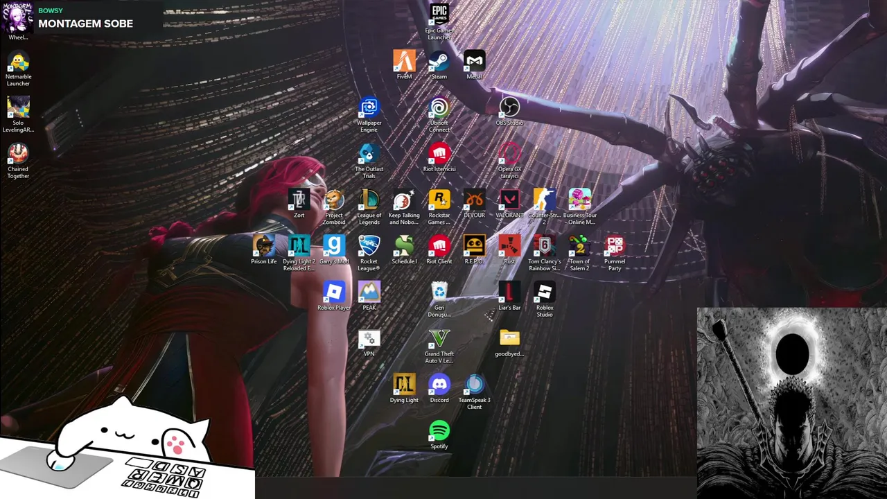Launch Pummel Party shortcut

[615, 246]
